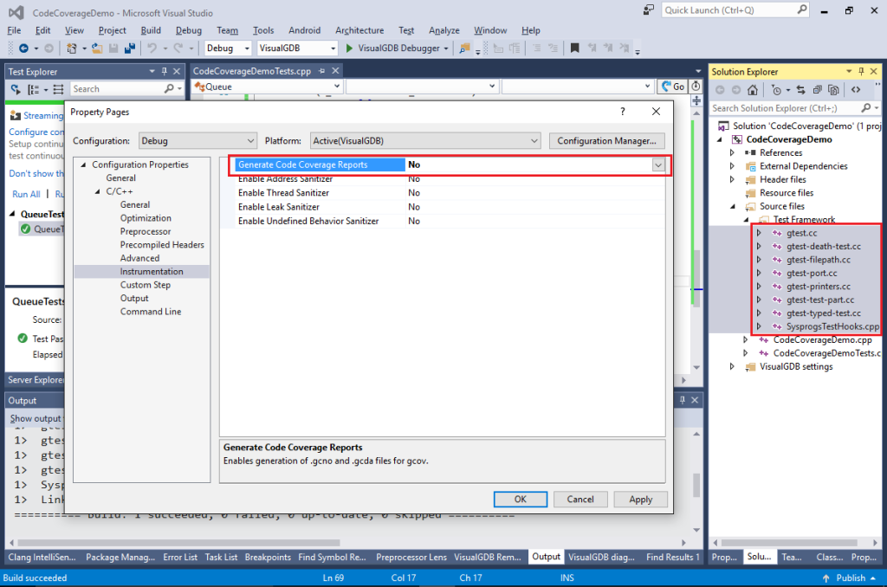Click the Show All Files icon
The height and width of the screenshot is (587, 887).
click(x=833, y=89)
